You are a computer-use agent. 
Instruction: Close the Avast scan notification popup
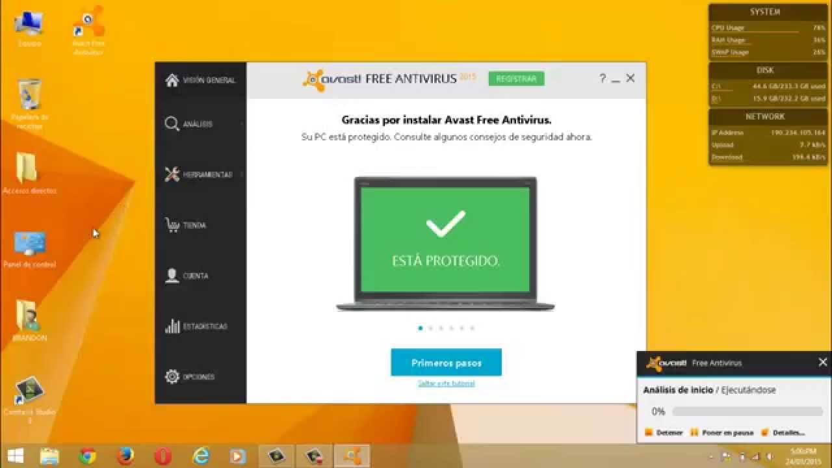(x=822, y=362)
